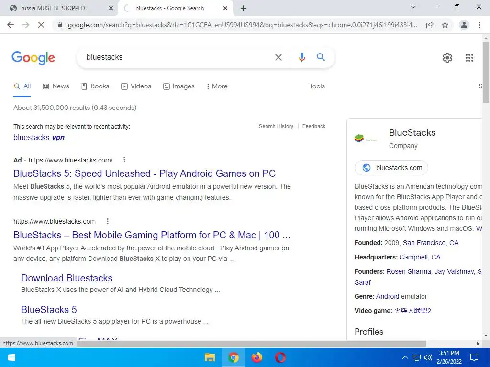Click the share page icon
This screenshot has height=367, width=490.
coord(430,25)
